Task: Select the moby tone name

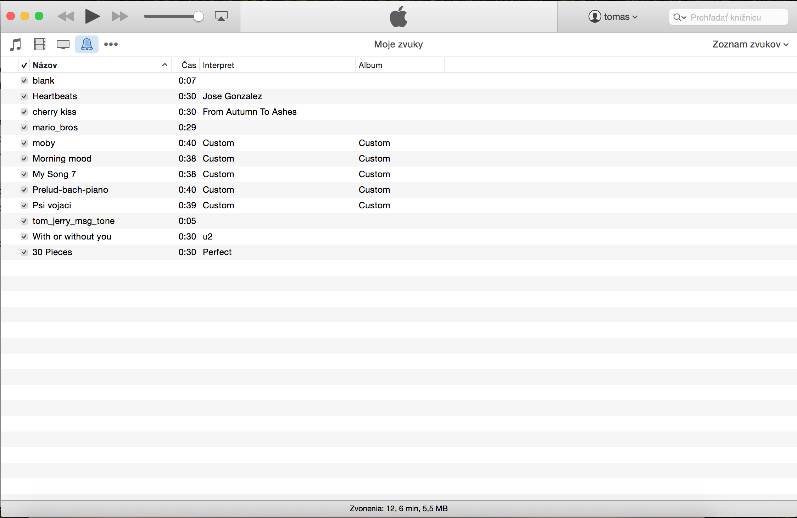Action: click(44, 143)
